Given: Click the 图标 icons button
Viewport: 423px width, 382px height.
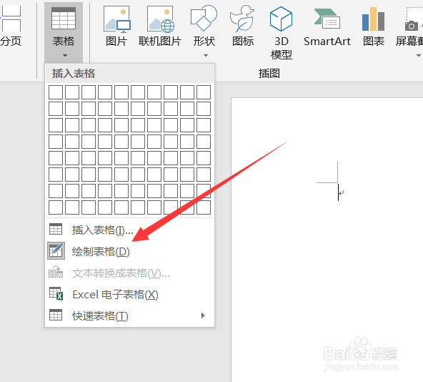Looking at the screenshot, I should coord(243,26).
